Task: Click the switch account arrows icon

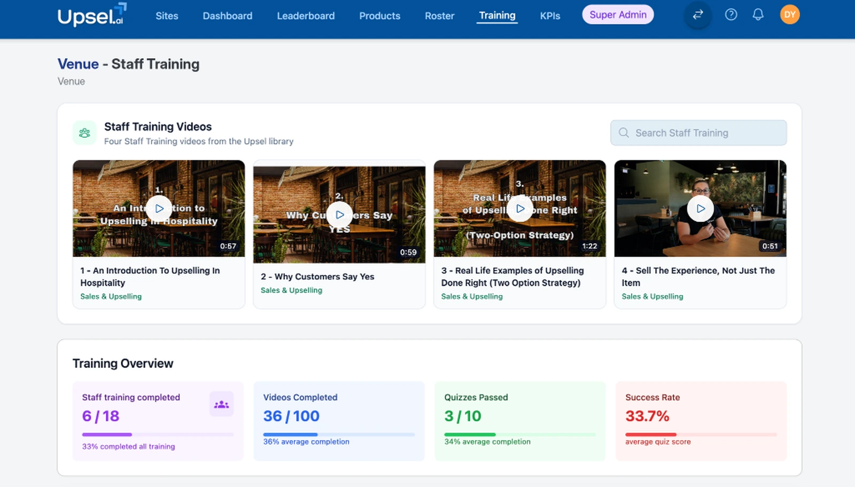Action: click(x=698, y=15)
